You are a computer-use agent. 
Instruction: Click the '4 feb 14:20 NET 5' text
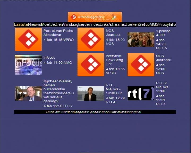[x=161, y=44]
